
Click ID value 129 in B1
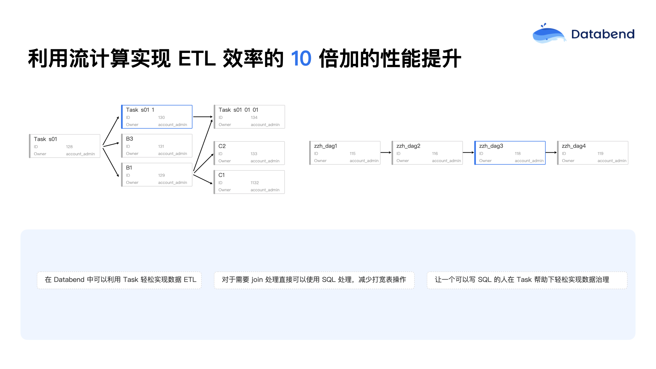(x=162, y=175)
